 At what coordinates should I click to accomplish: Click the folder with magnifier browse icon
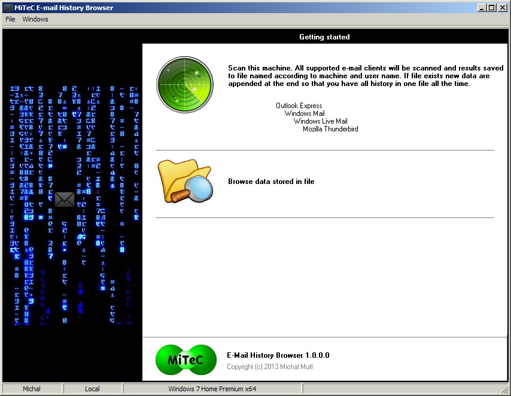tap(185, 181)
